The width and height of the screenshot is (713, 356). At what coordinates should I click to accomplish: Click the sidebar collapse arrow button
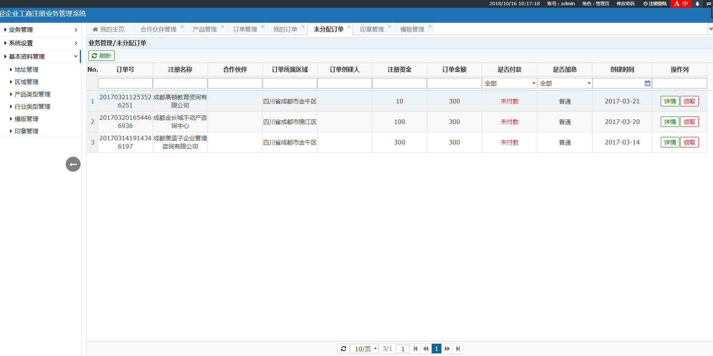click(x=73, y=164)
